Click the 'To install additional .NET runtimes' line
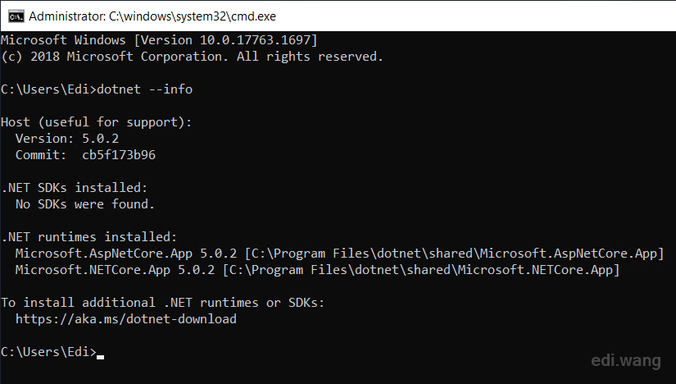The height and width of the screenshot is (384, 676). [162, 303]
